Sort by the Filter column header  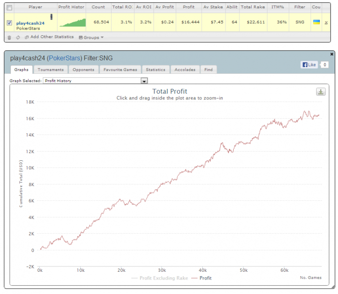click(x=300, y=7)
